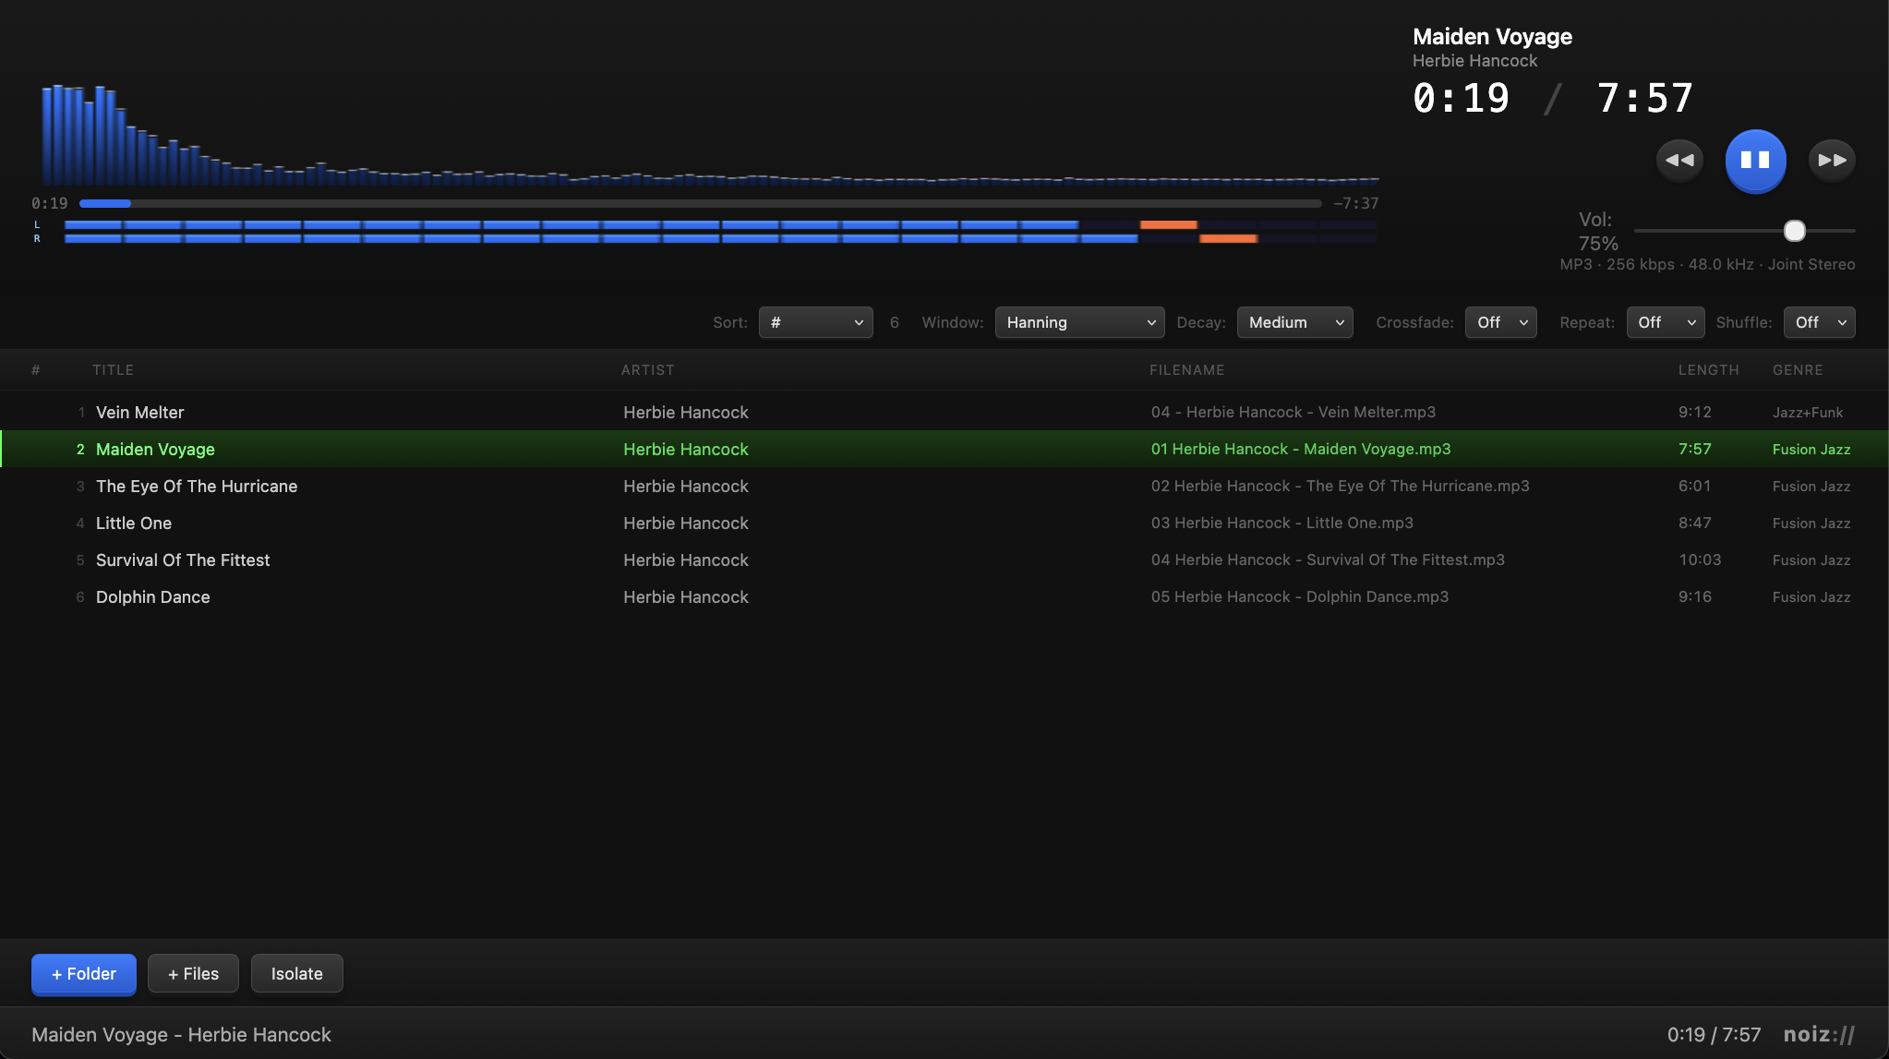Click the 10:03 length cell
Screen dimensions: 1889x1059
click(x=1699, y=560)
